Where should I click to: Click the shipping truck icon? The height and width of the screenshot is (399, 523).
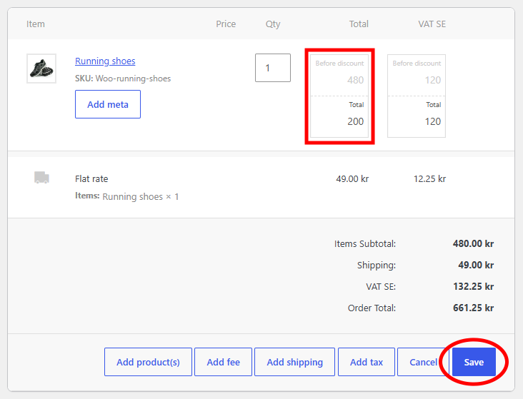pyautogui.click(x=41, y=177)
